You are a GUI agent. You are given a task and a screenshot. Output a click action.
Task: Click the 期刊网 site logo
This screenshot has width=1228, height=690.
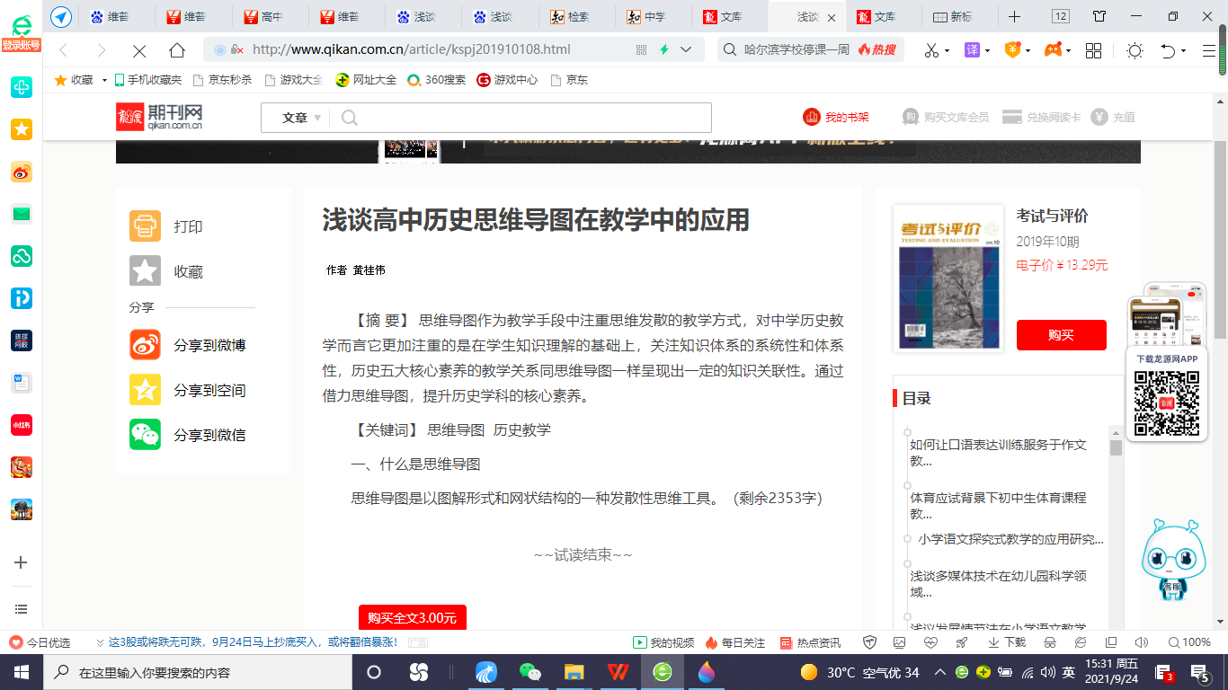click(x=159, y=117)
